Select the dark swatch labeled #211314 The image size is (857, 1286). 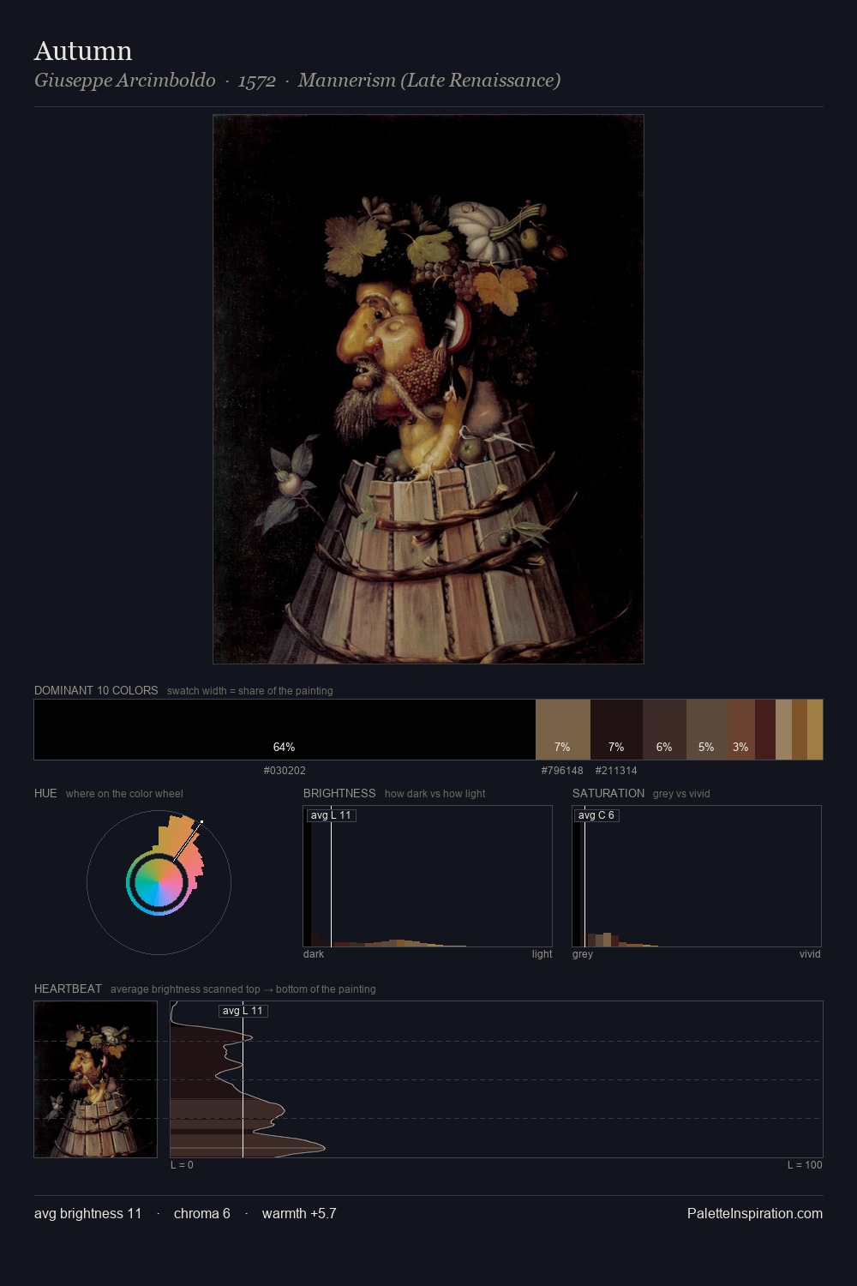(616, 730)
